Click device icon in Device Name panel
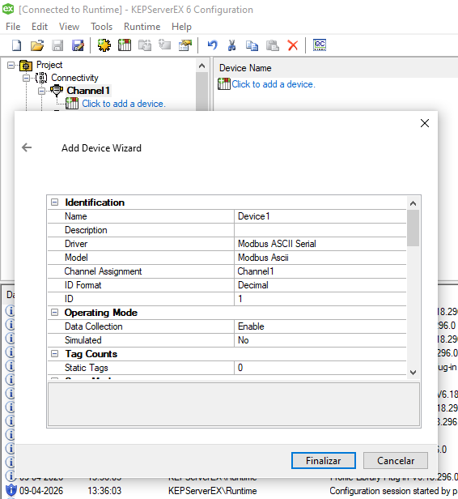 [224, 84]
